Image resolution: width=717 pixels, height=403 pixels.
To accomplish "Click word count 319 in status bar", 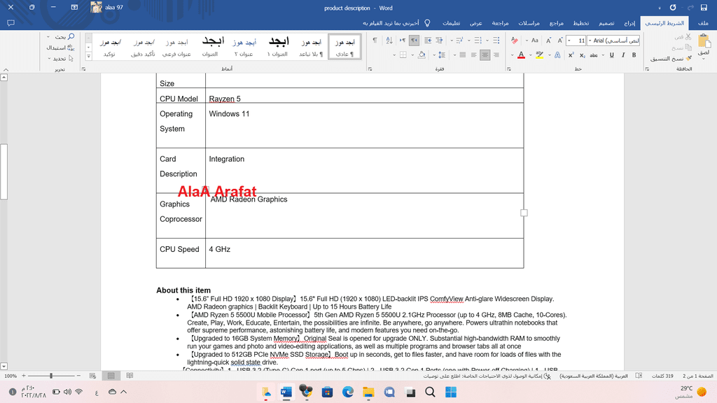I will [662, 376].
